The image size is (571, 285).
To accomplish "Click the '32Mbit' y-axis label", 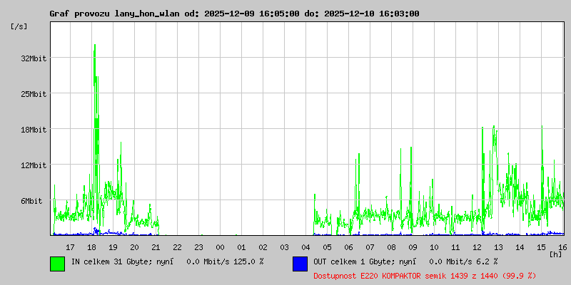I will 34,58.
